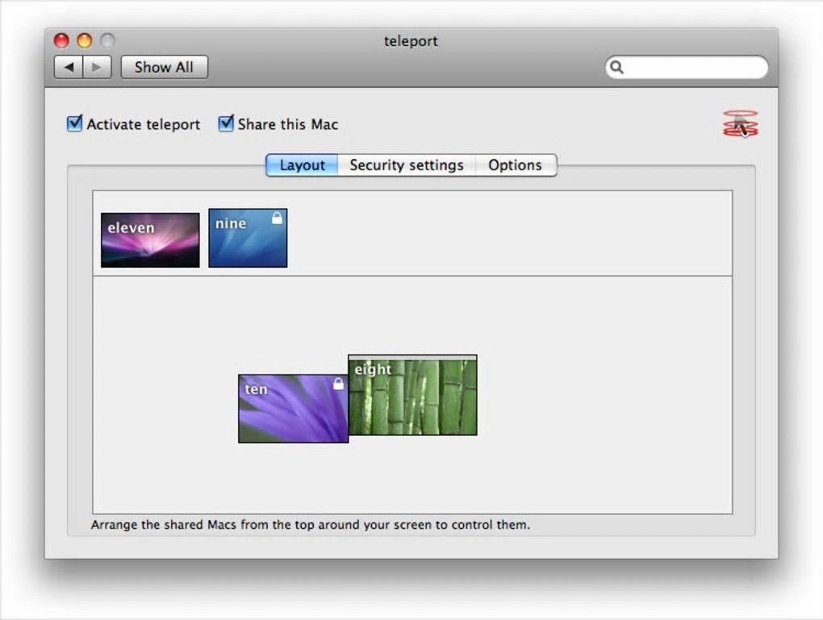
Task: Minimize window using the yellow button
Action: (85, 40)
